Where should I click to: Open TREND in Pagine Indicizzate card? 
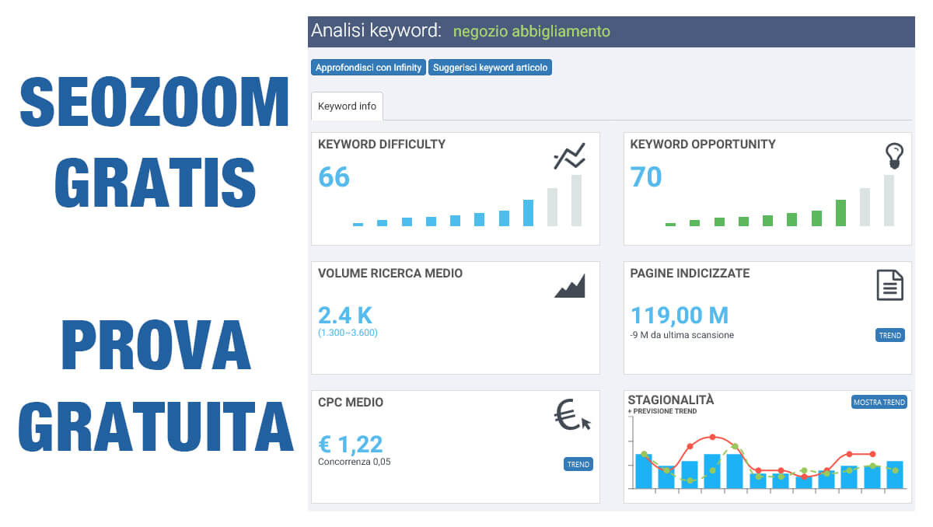pos(889,336)
